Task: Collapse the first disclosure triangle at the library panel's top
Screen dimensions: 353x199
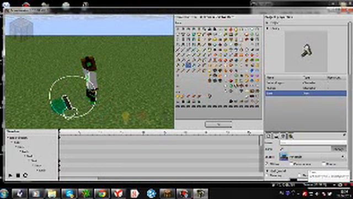Action: [x=267, y=23]
